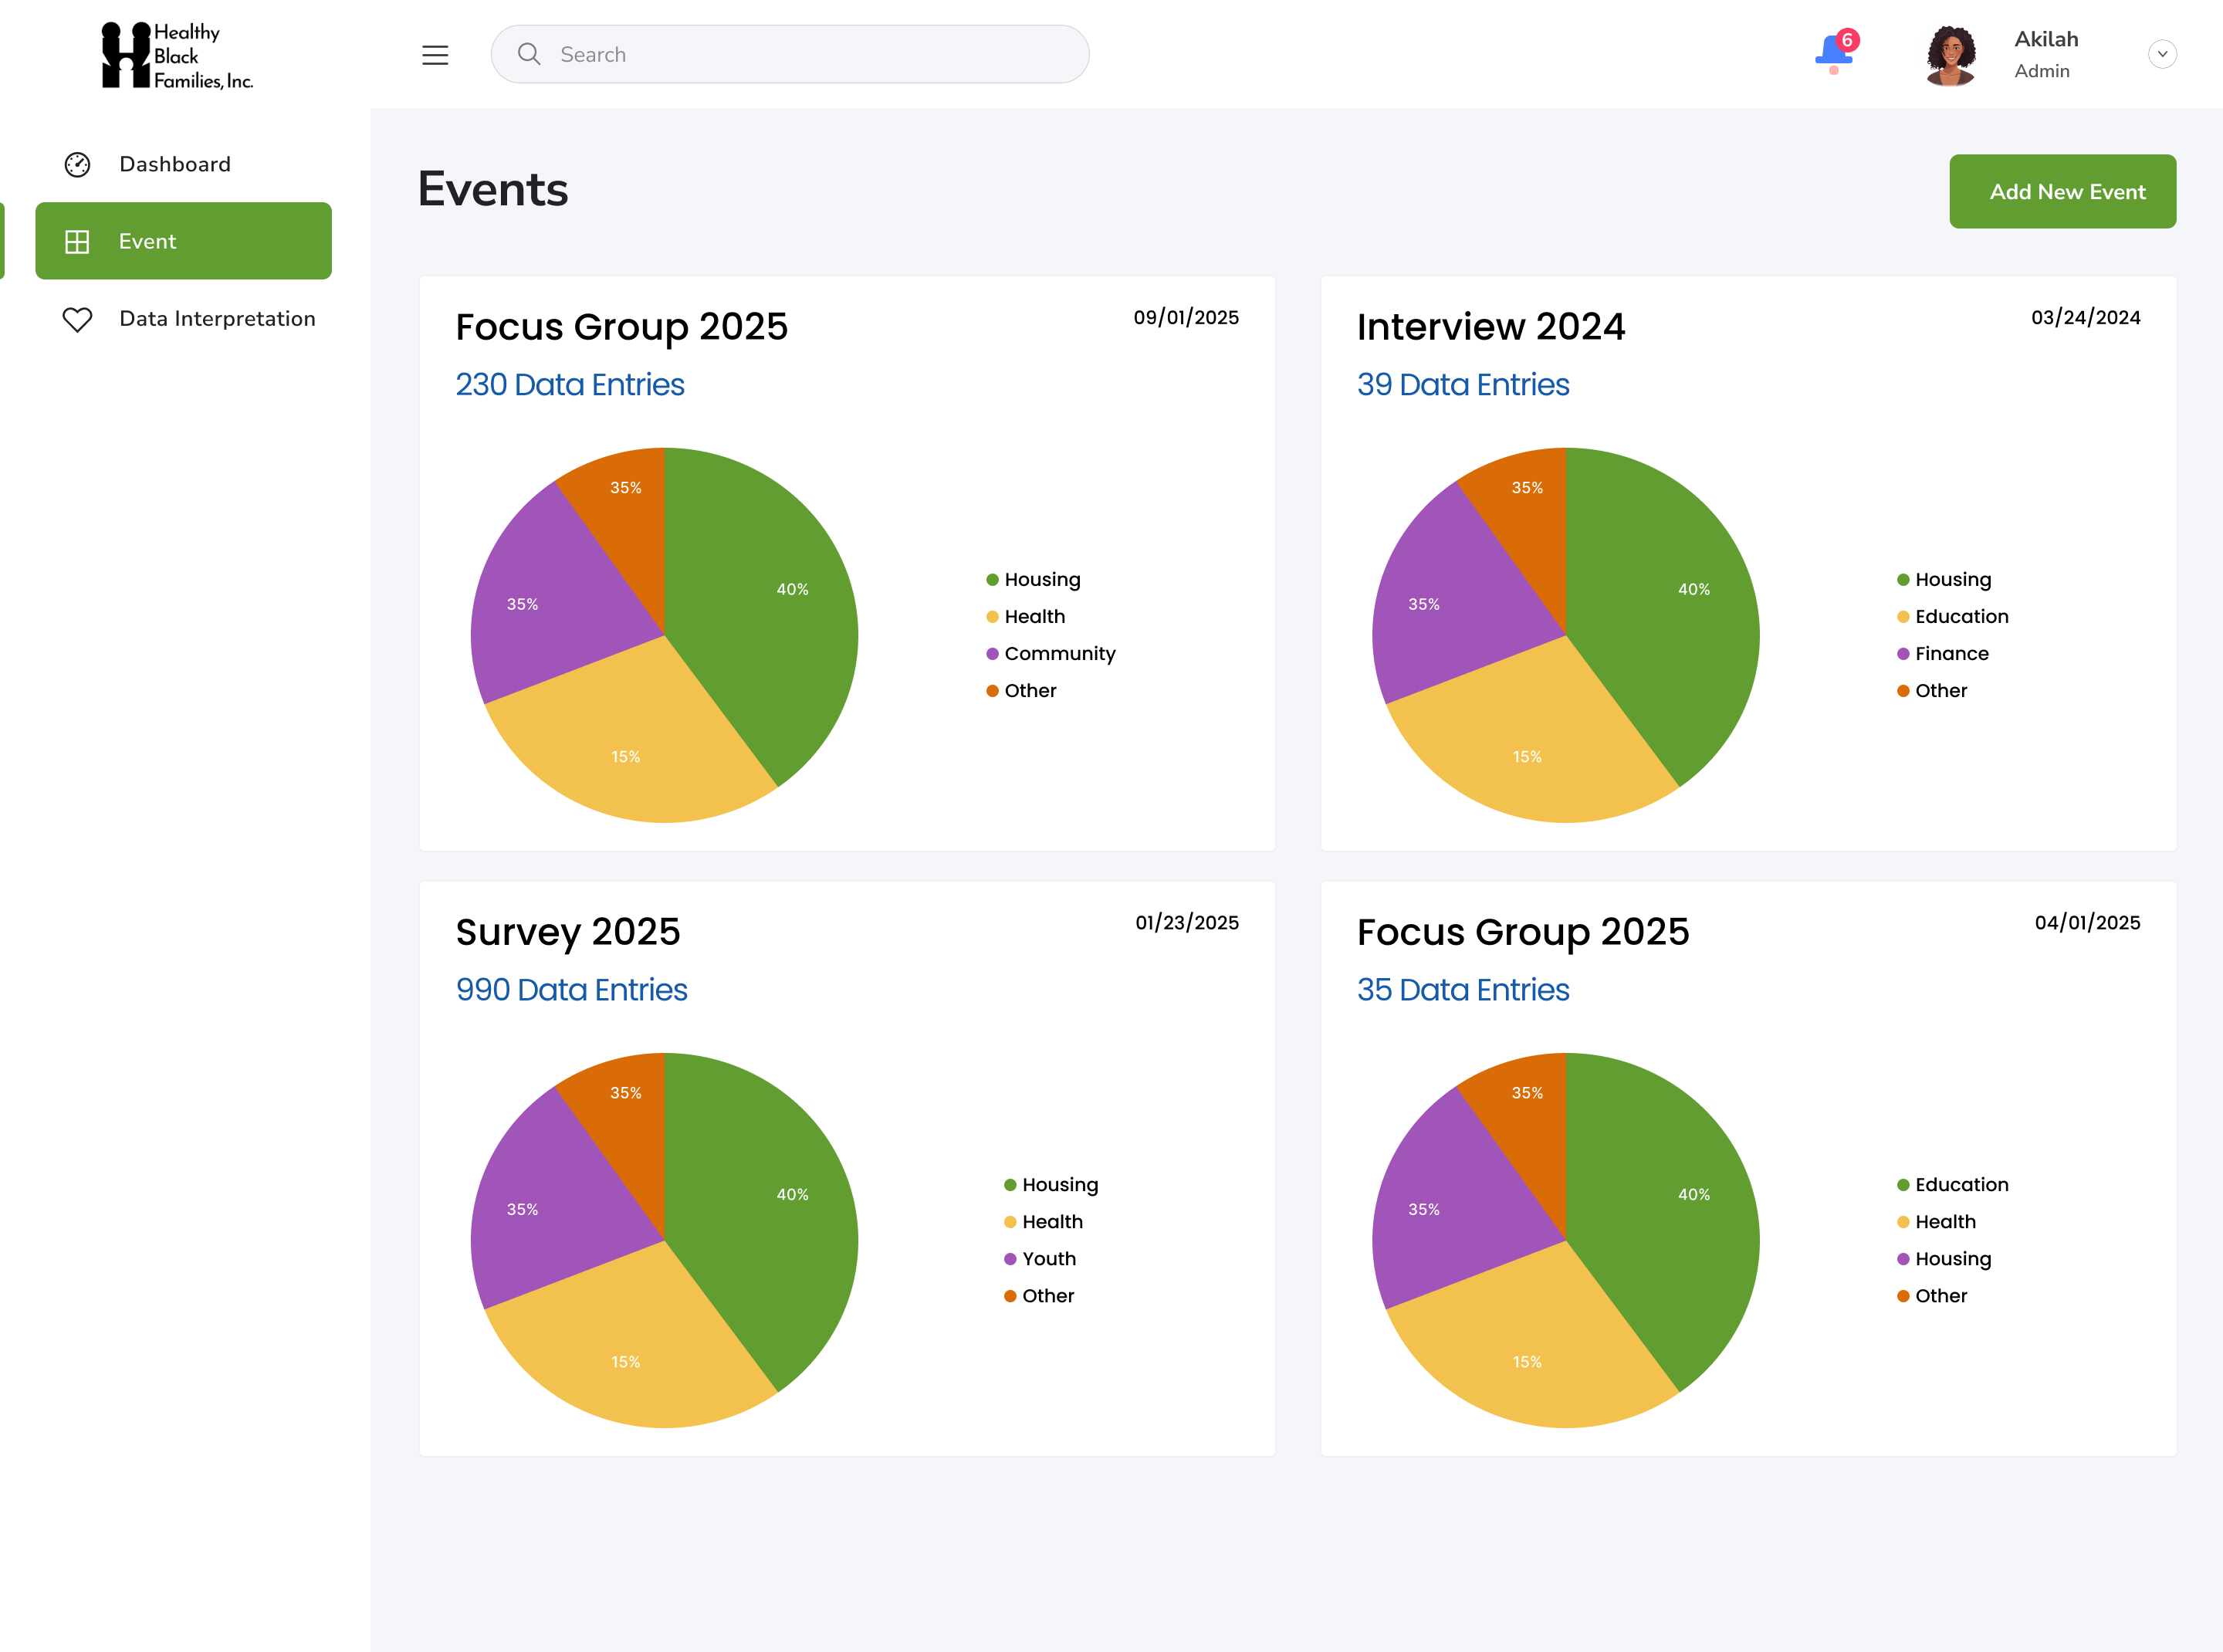
Task: Open the Dashboard menu item
Action: pyautogui.click(x=174, y=164)
